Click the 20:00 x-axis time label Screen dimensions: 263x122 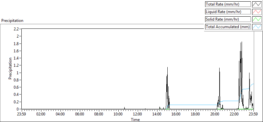pyautogui.click(x=215, y=114)
